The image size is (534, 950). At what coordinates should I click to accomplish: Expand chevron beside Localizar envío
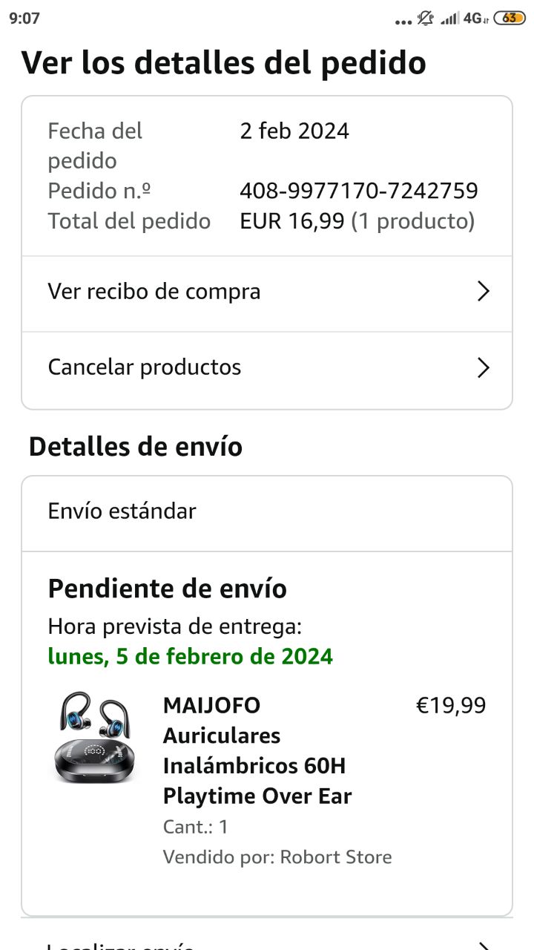click(484, 946)
